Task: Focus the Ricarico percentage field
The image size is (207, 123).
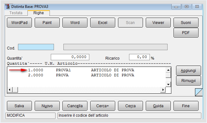Action: [x=139, y=57]
